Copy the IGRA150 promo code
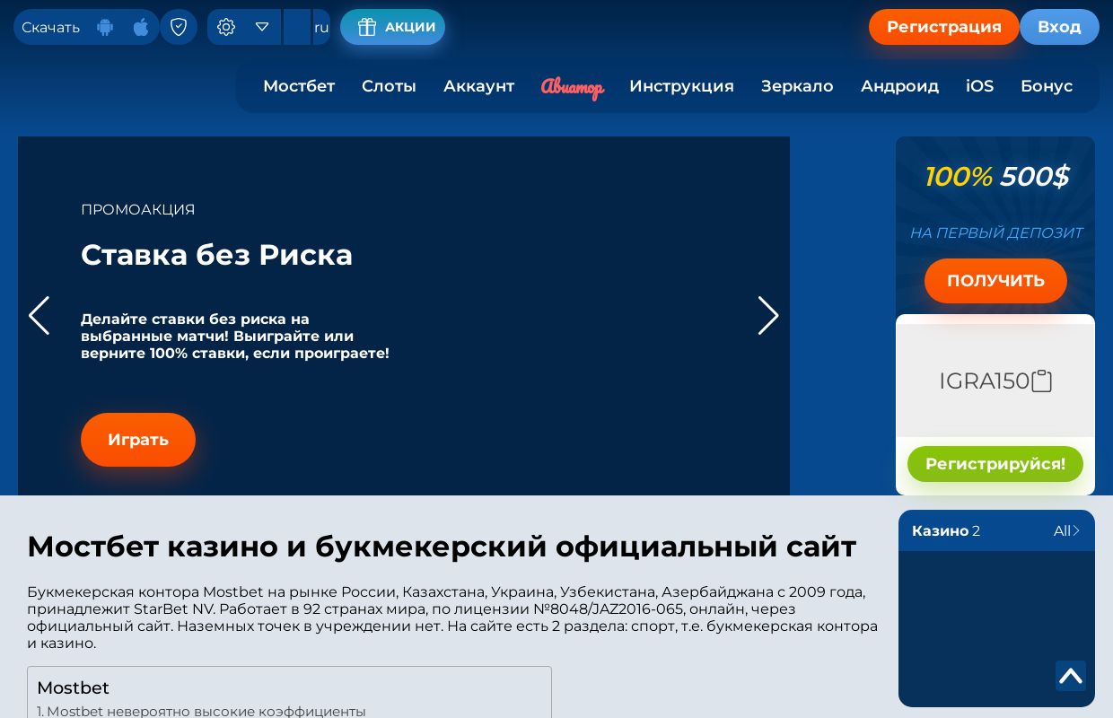Image resolution: width=1113 pixels, height=718 pixels. coord(1041,381)
